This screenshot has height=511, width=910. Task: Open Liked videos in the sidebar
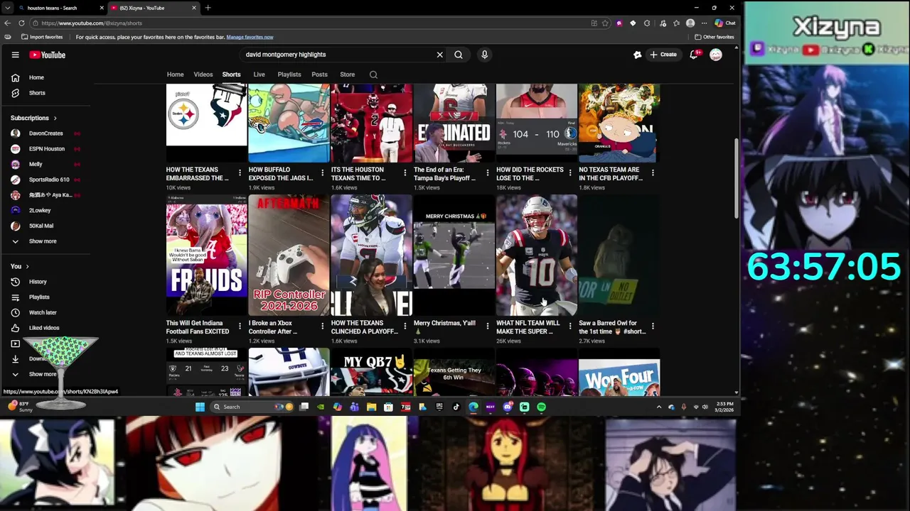click(x=44, y=328)
